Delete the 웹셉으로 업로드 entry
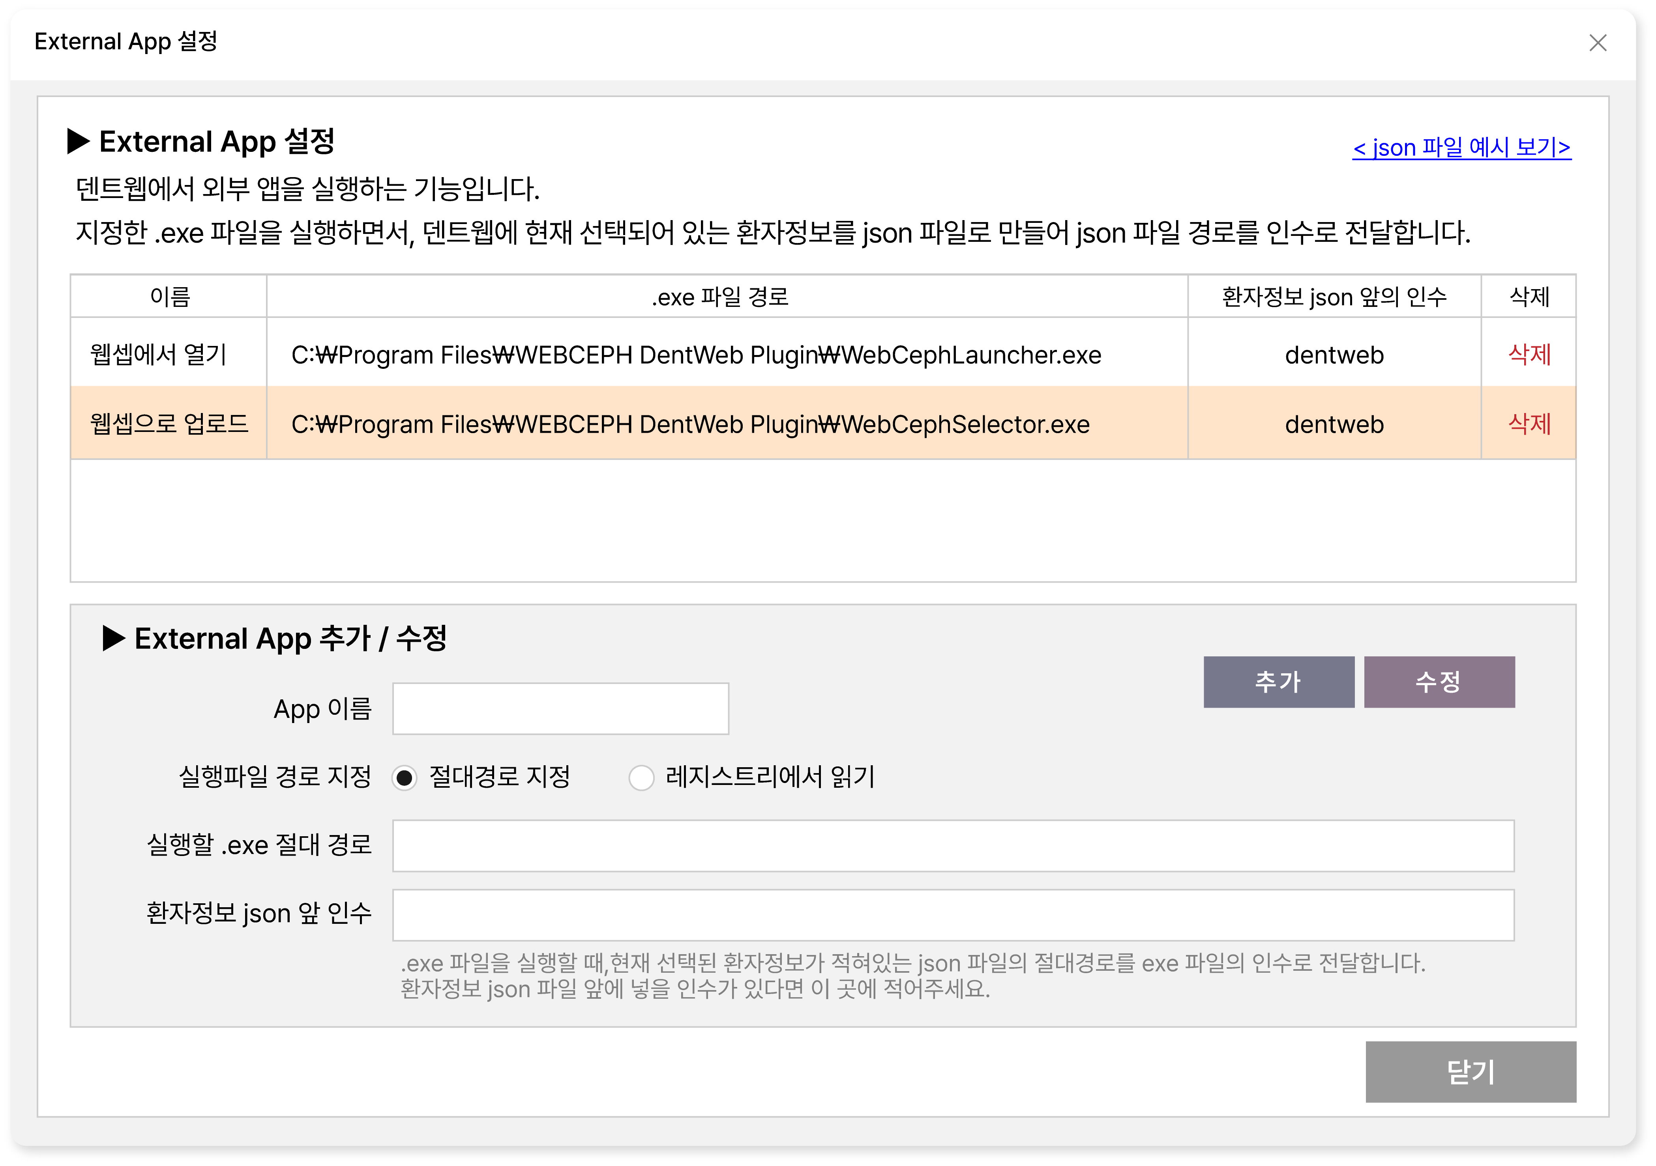 (x=1529, y=424)
